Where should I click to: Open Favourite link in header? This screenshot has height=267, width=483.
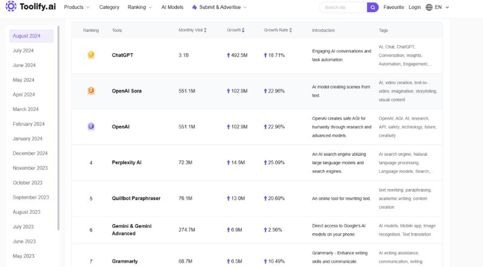(394, 7)
